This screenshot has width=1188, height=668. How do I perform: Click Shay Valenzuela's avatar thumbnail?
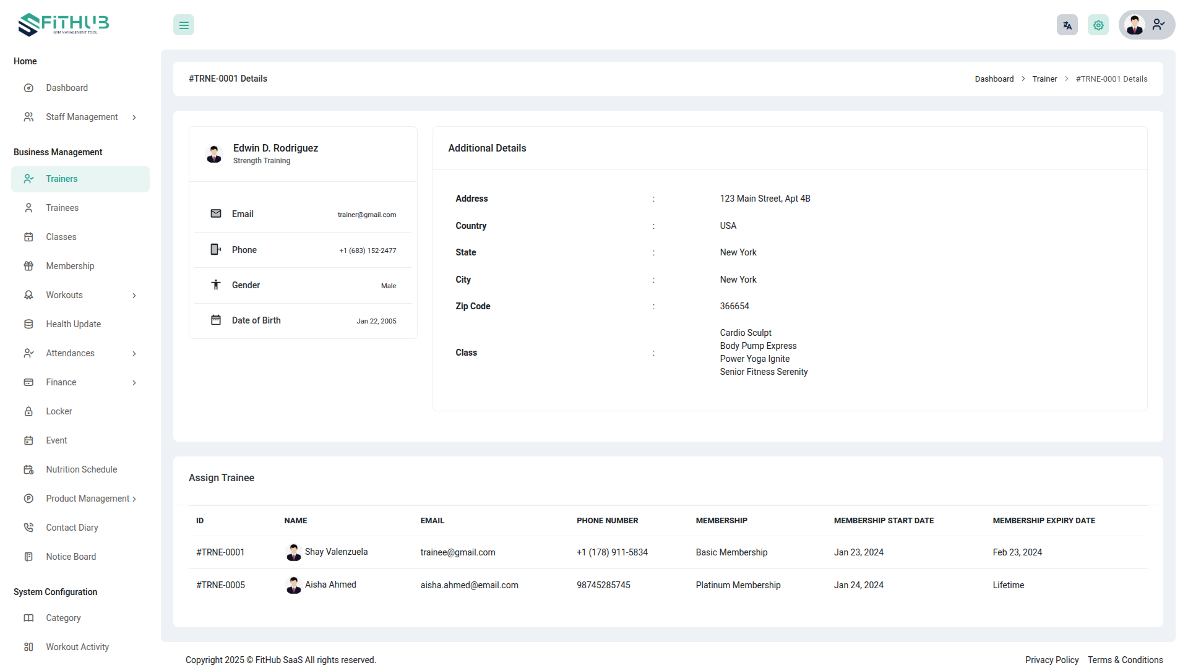click(293, 552)
